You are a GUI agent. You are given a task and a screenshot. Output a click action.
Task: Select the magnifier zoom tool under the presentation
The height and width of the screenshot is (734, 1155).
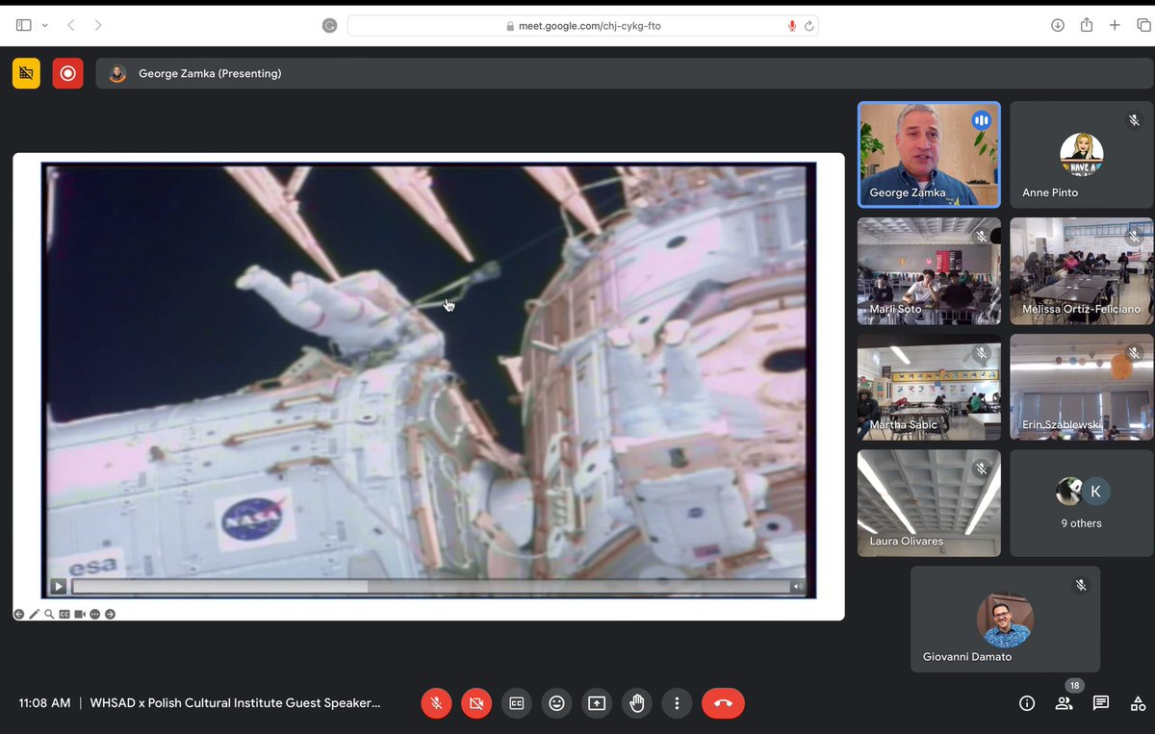point(49,613)
